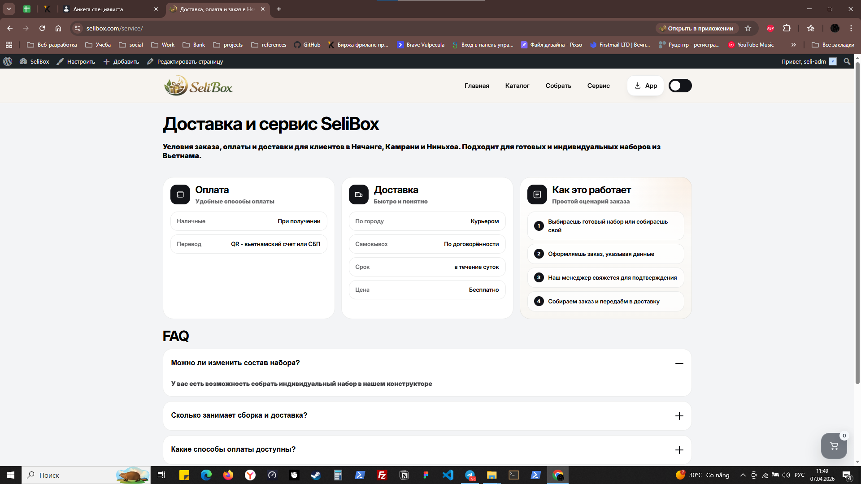
Task: Go to the browser home page
Action: point(58,28)
